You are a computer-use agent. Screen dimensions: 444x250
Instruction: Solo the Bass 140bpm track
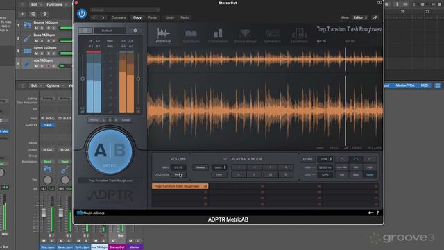pyautogui.click(x=42, y=41)
